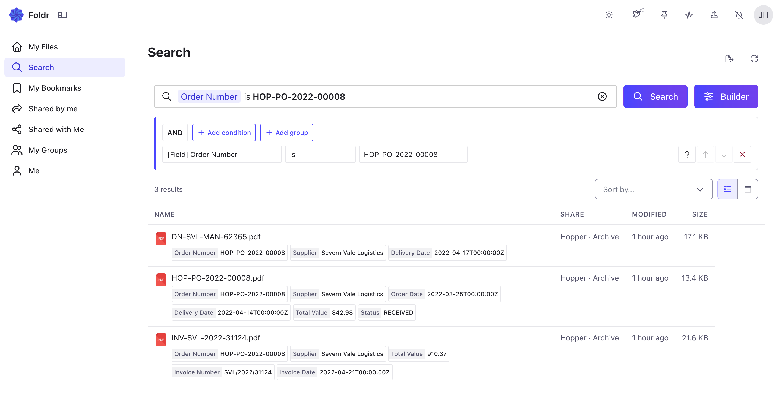The width and height of the screenshot is (782, 401).
Task: Click Supplier tag in DN-SVL-MAN-62365.pdf row
Action: [338, 252]
